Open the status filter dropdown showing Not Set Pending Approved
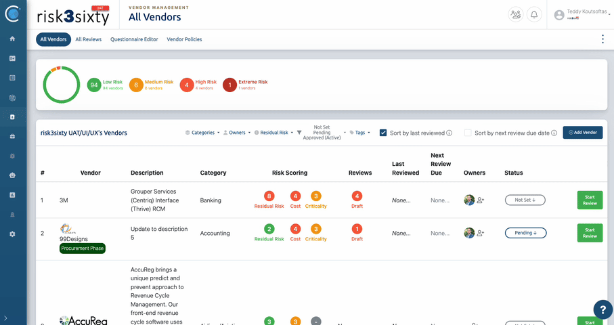This screenshot has height=325, width=614. point(324,133)
